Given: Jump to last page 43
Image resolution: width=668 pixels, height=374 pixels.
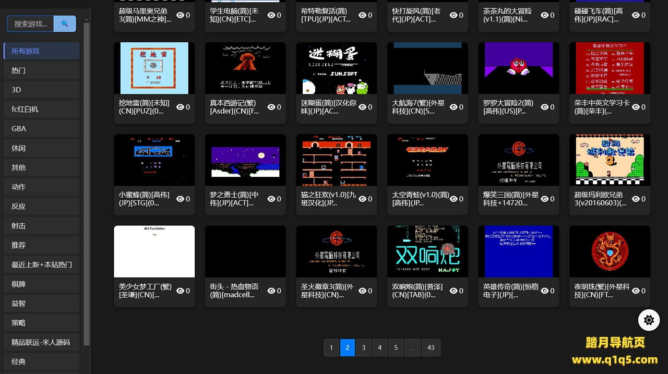Looking at the screenshot, I should pos(431,347).
